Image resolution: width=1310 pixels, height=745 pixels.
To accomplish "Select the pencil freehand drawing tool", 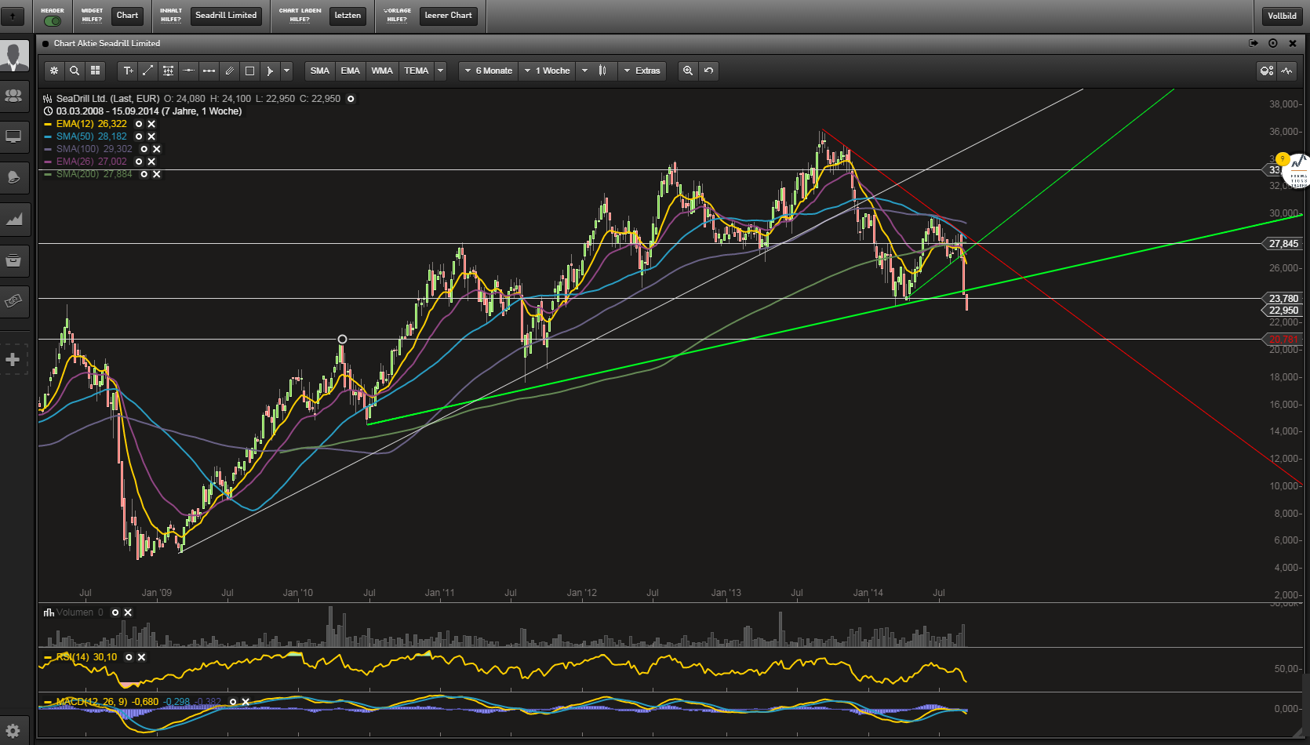I will tap(229, 71).
